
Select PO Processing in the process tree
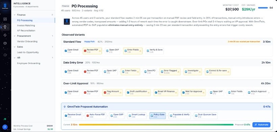(33, 20)
